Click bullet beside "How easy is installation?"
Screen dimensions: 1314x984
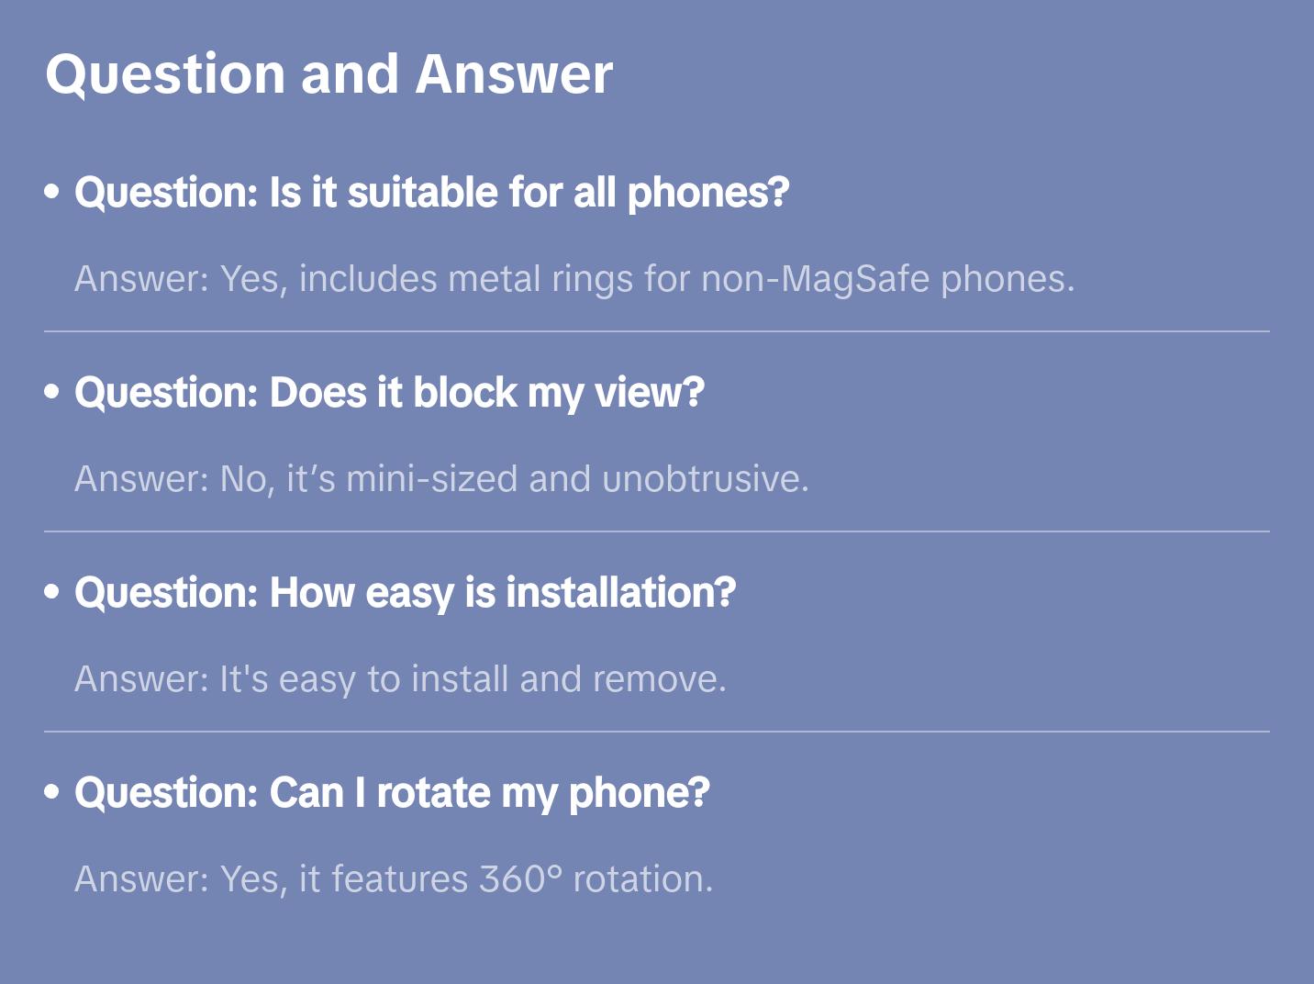(x=52, y=592)
